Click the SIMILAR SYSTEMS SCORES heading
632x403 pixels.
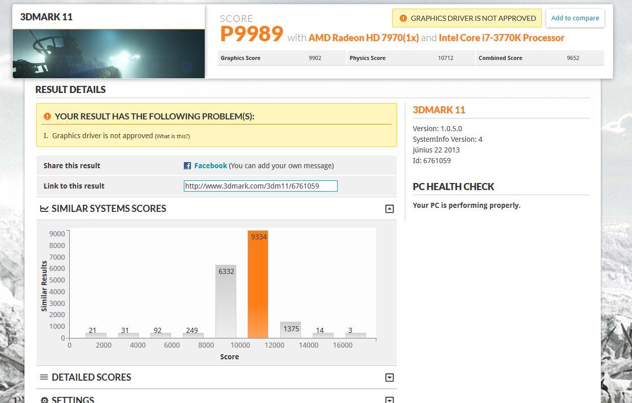[x=108, y=208]
